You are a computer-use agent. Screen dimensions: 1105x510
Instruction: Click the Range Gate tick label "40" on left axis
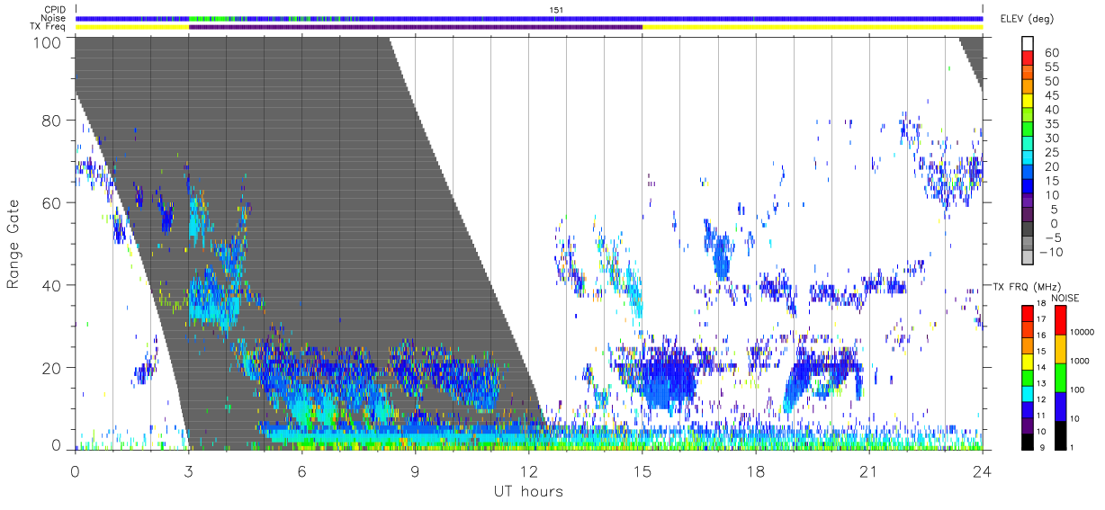tap(52, 285)
